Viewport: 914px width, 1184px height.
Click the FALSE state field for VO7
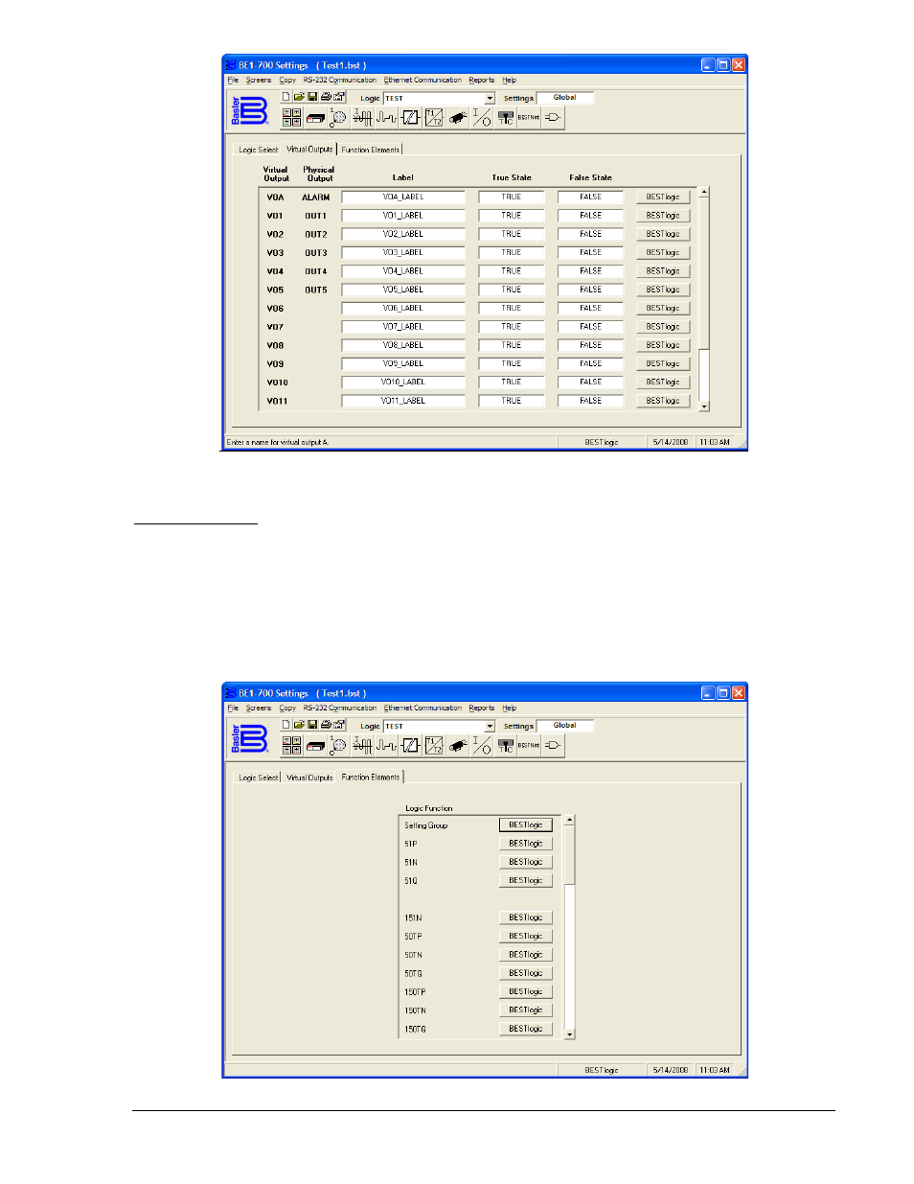(590, 327)
